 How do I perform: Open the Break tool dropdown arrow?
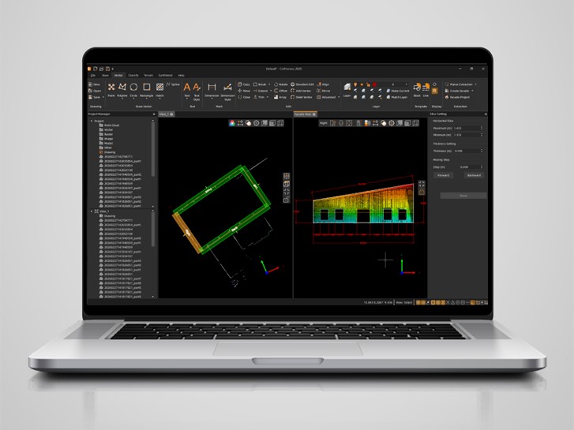click(x=269, y=84)
